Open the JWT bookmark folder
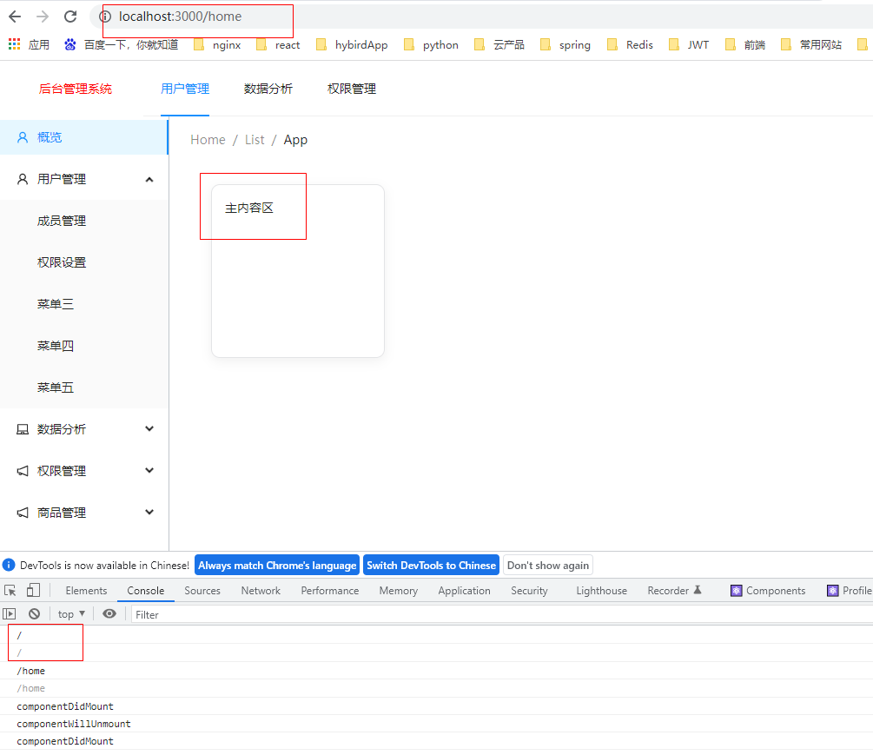Image resolution: width=873 pixels, height=755 pixels. (x=689, y=44)
